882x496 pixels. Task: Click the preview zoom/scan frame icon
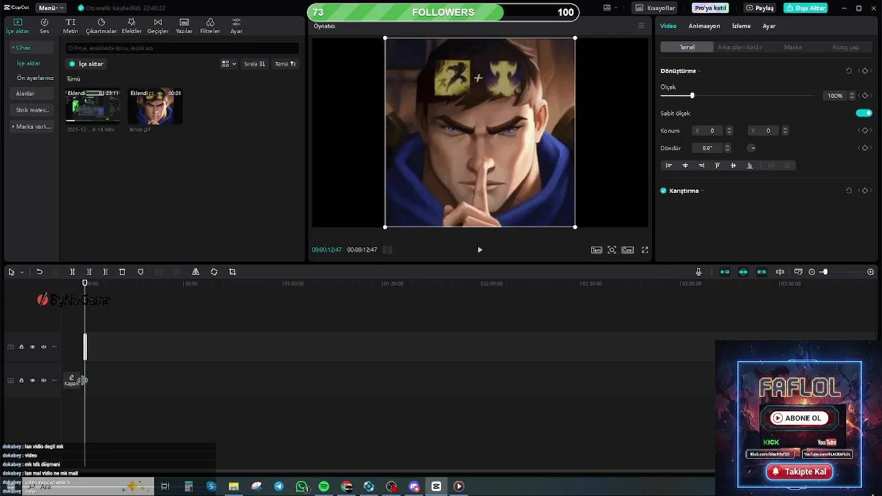(612, 250)
